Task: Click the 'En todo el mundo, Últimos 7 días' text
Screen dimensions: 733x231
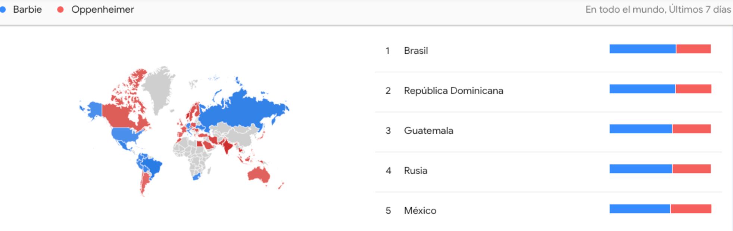Action: point(658,10)
